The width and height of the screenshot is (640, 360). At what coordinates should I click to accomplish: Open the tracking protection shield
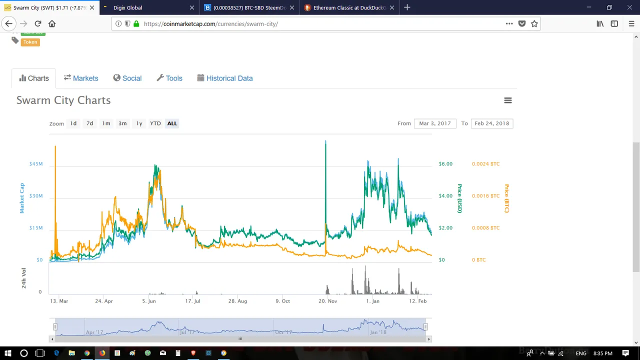(x=127, y=23)
